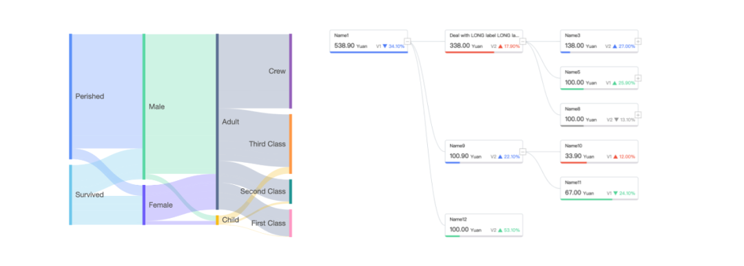Viewport: 744px width, 266px height.
Task: Select the Name11 card
Action: pyautogui.click(x=599, y=189)
